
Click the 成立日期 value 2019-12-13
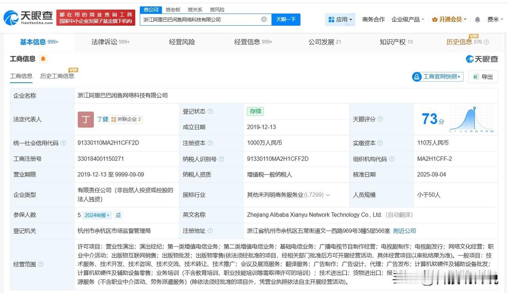coord(261,127)
